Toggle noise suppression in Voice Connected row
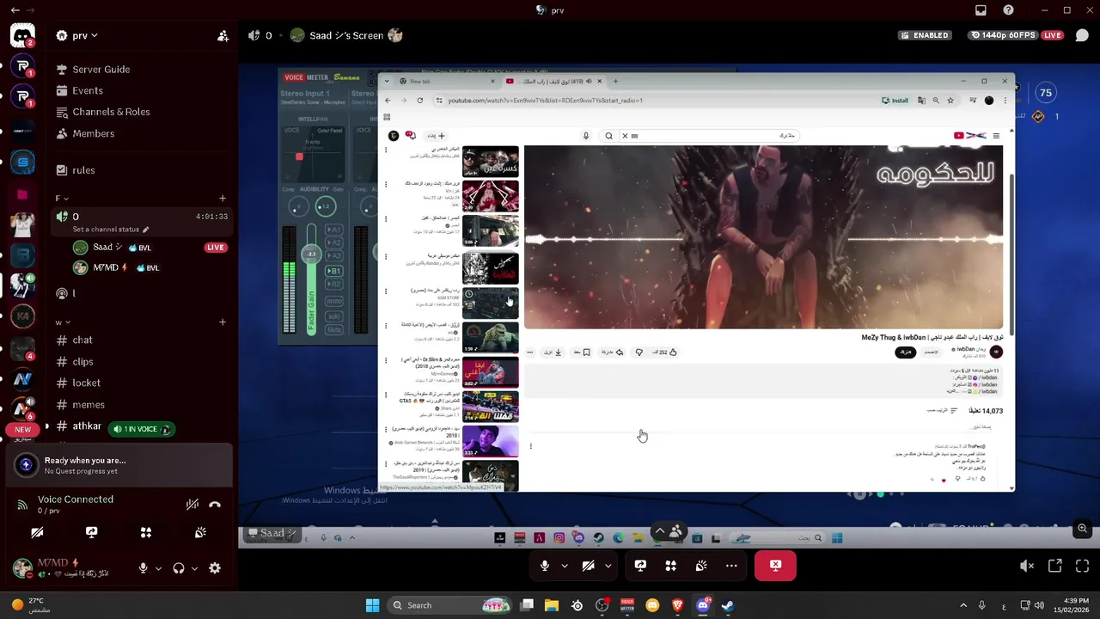Image resolution: width=1100 pixels, height=619 pixels. (192, 505)
